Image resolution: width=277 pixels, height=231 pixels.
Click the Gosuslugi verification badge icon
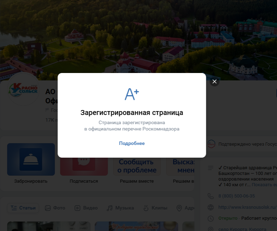[211, 144]
